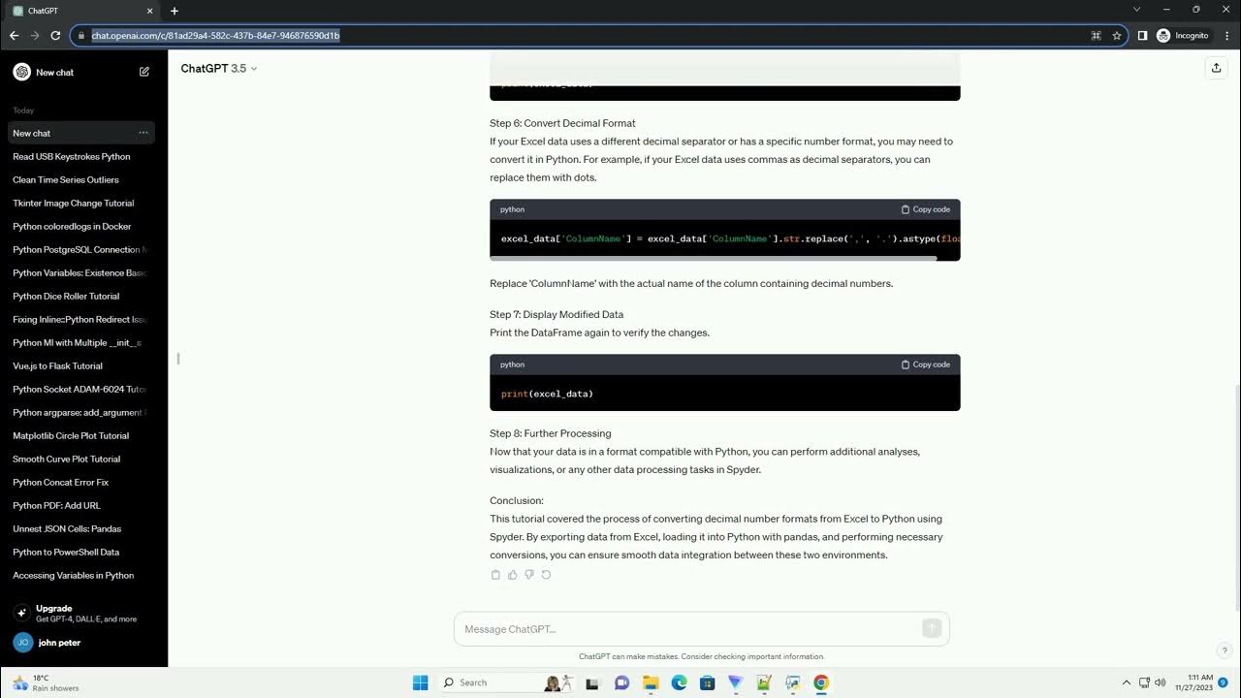Open Microsoft Edge from taskbar

(x=679, y=682)
